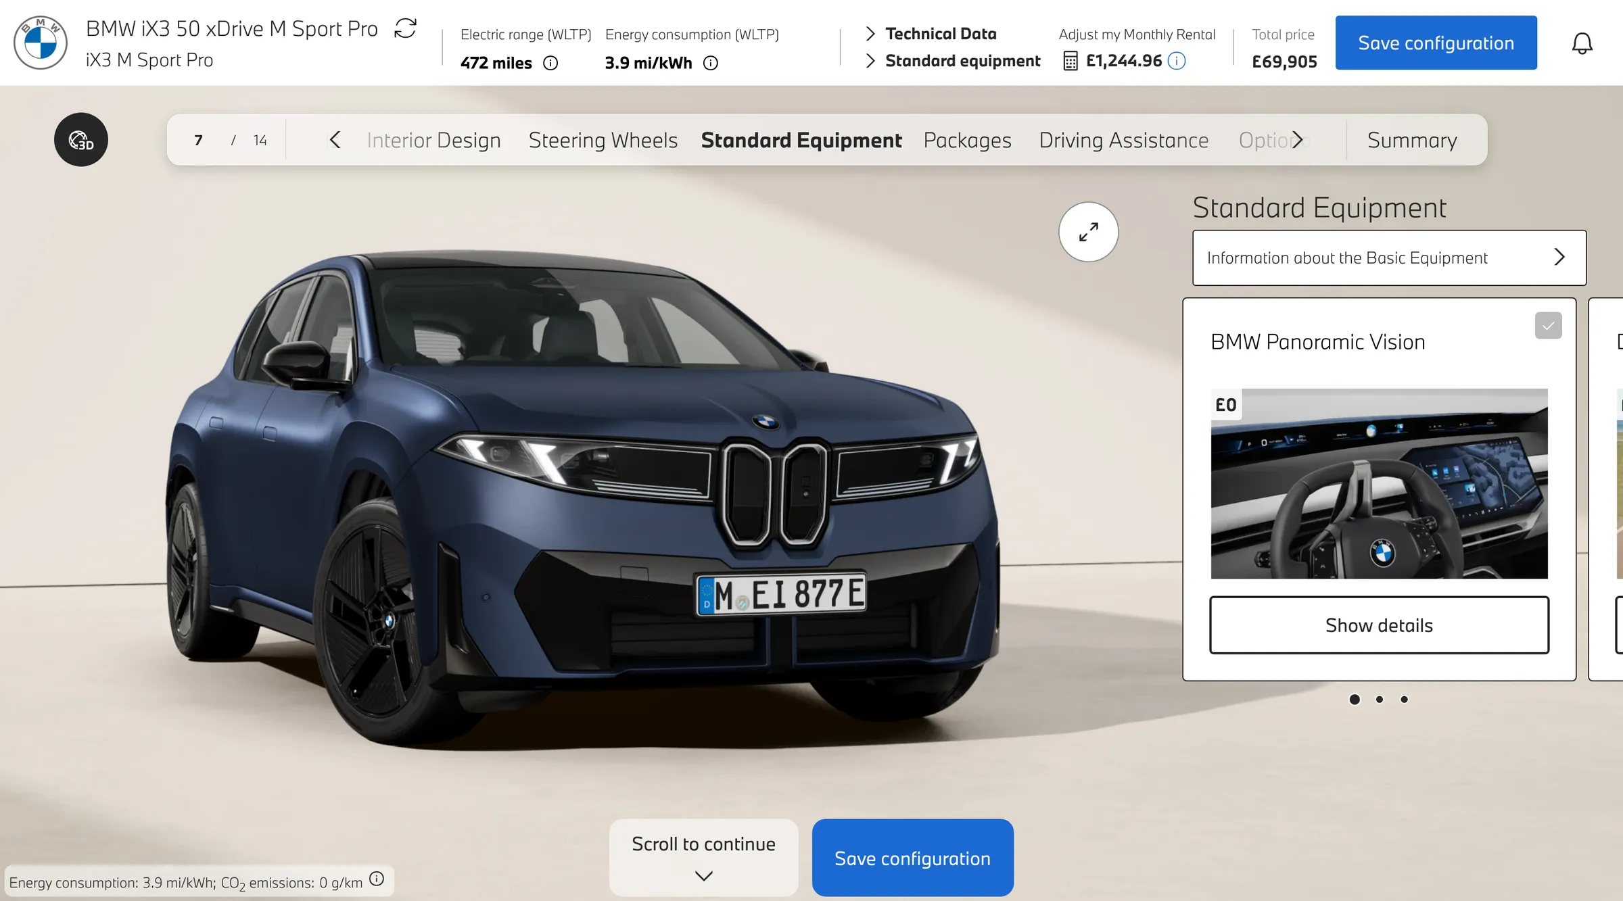
Task: Toggle BMW Panoramic Vision checkbox
Action: 1548,326
